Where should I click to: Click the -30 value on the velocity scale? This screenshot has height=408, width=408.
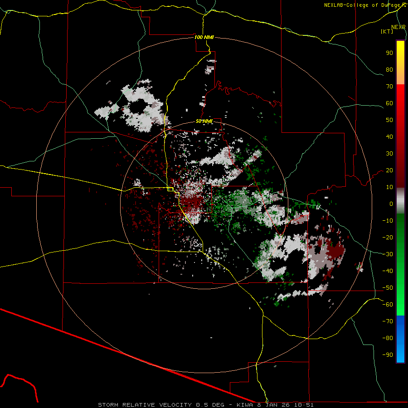point(388,254)
